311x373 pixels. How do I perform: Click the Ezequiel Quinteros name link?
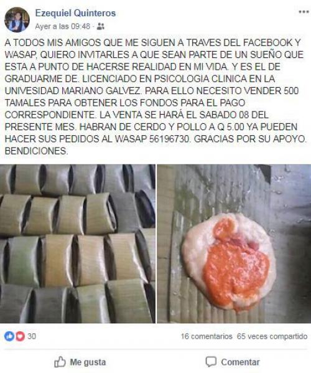pyautogui.click(x=75, y=13)
